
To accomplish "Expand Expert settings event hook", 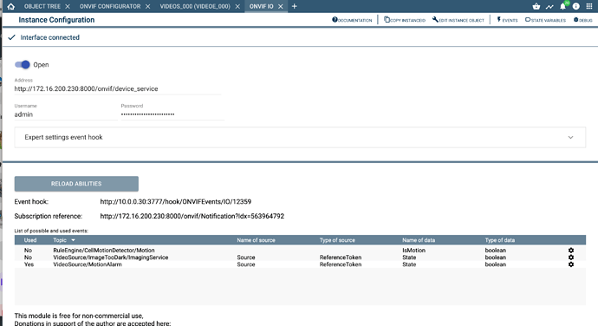I will pos(300,138).
